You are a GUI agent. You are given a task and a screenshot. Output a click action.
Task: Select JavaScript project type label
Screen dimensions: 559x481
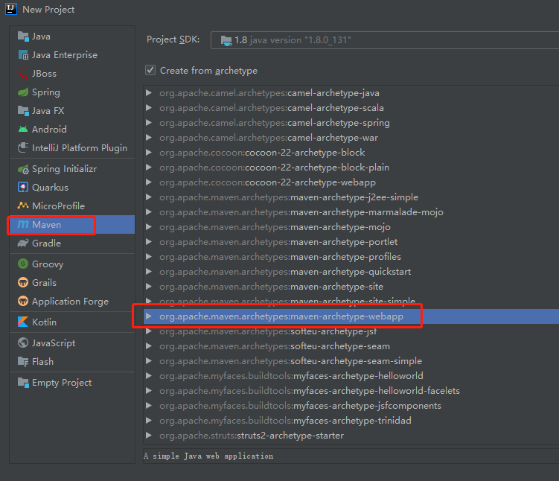(54, 343)
